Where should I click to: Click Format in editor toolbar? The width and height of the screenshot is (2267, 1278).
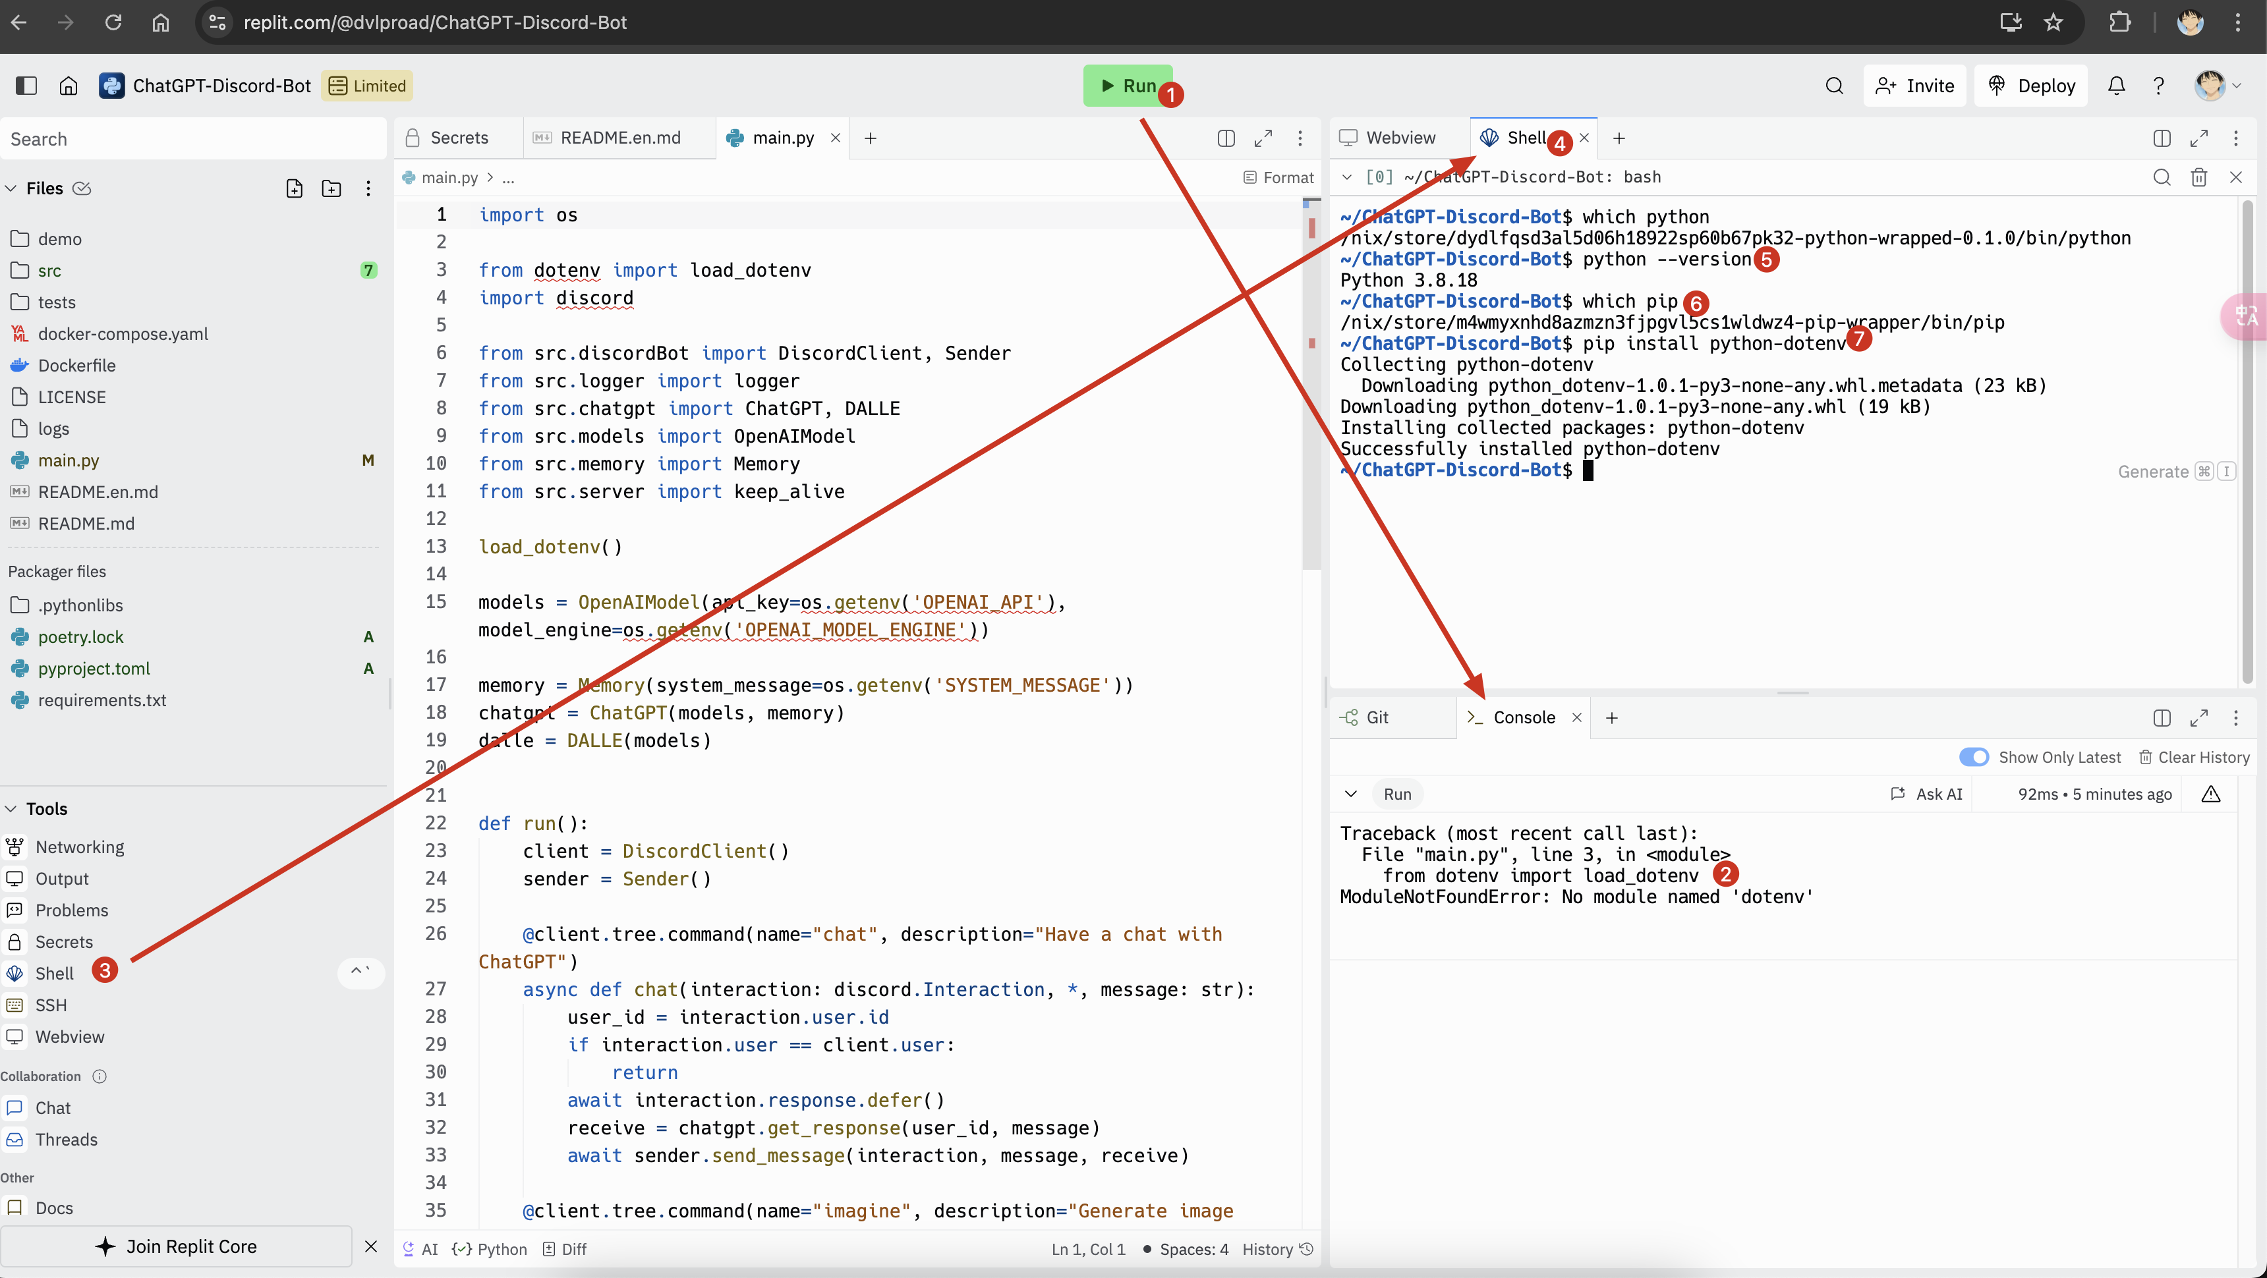click(1278, 178)
